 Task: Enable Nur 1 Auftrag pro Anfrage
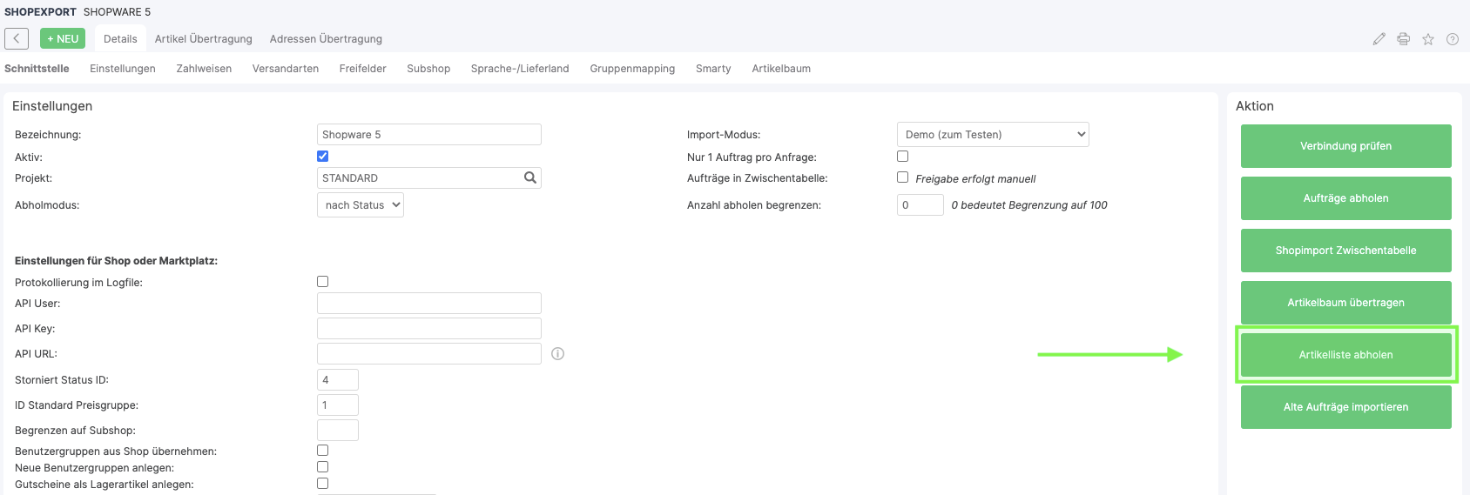(903, 157)
